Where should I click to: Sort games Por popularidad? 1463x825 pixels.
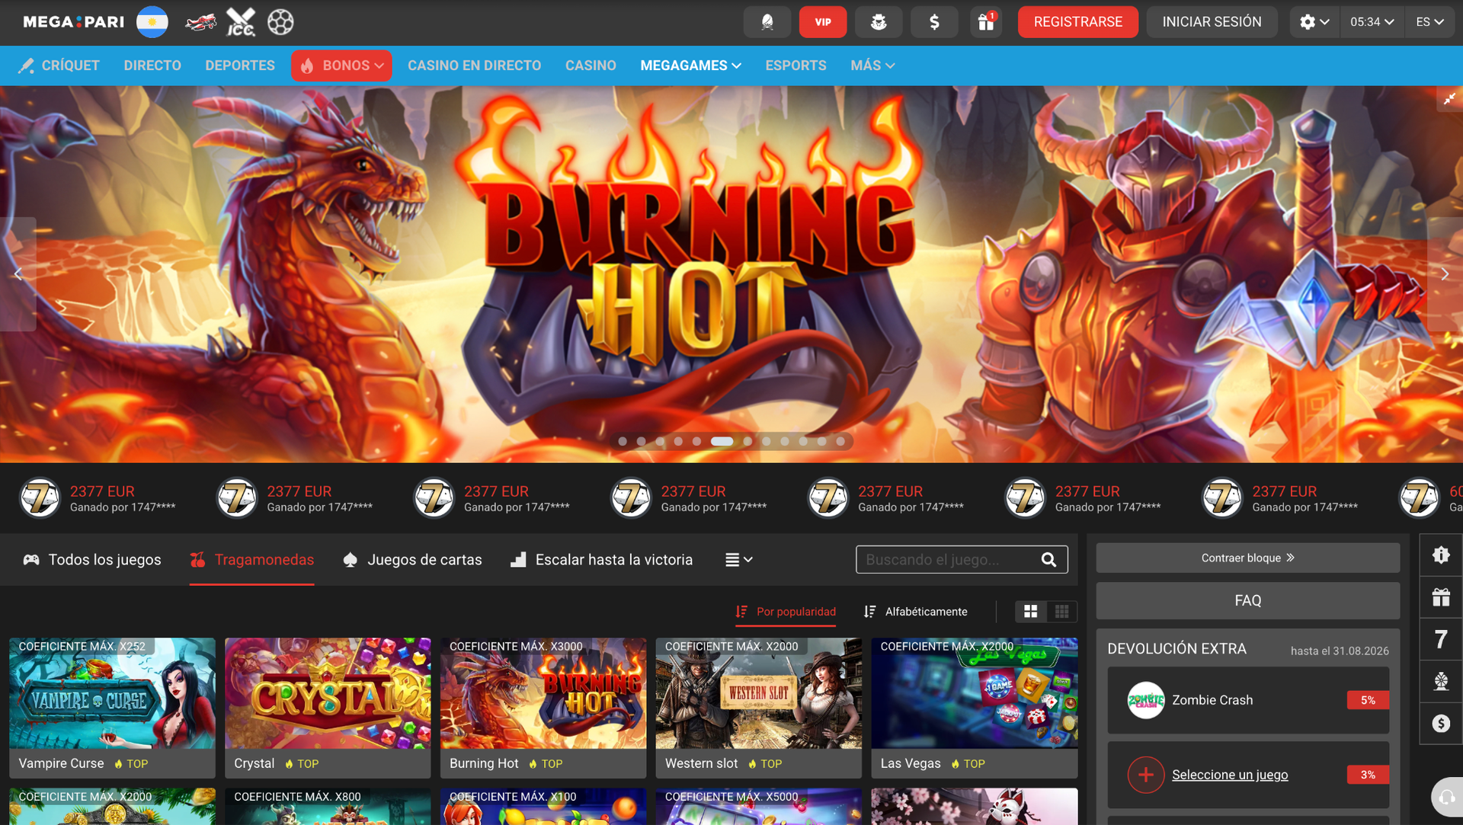pos(786,612)
